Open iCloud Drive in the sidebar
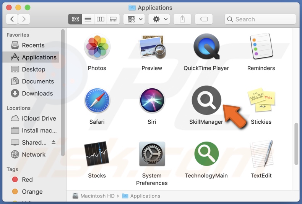302x204 pixels. tap(31, 118)
